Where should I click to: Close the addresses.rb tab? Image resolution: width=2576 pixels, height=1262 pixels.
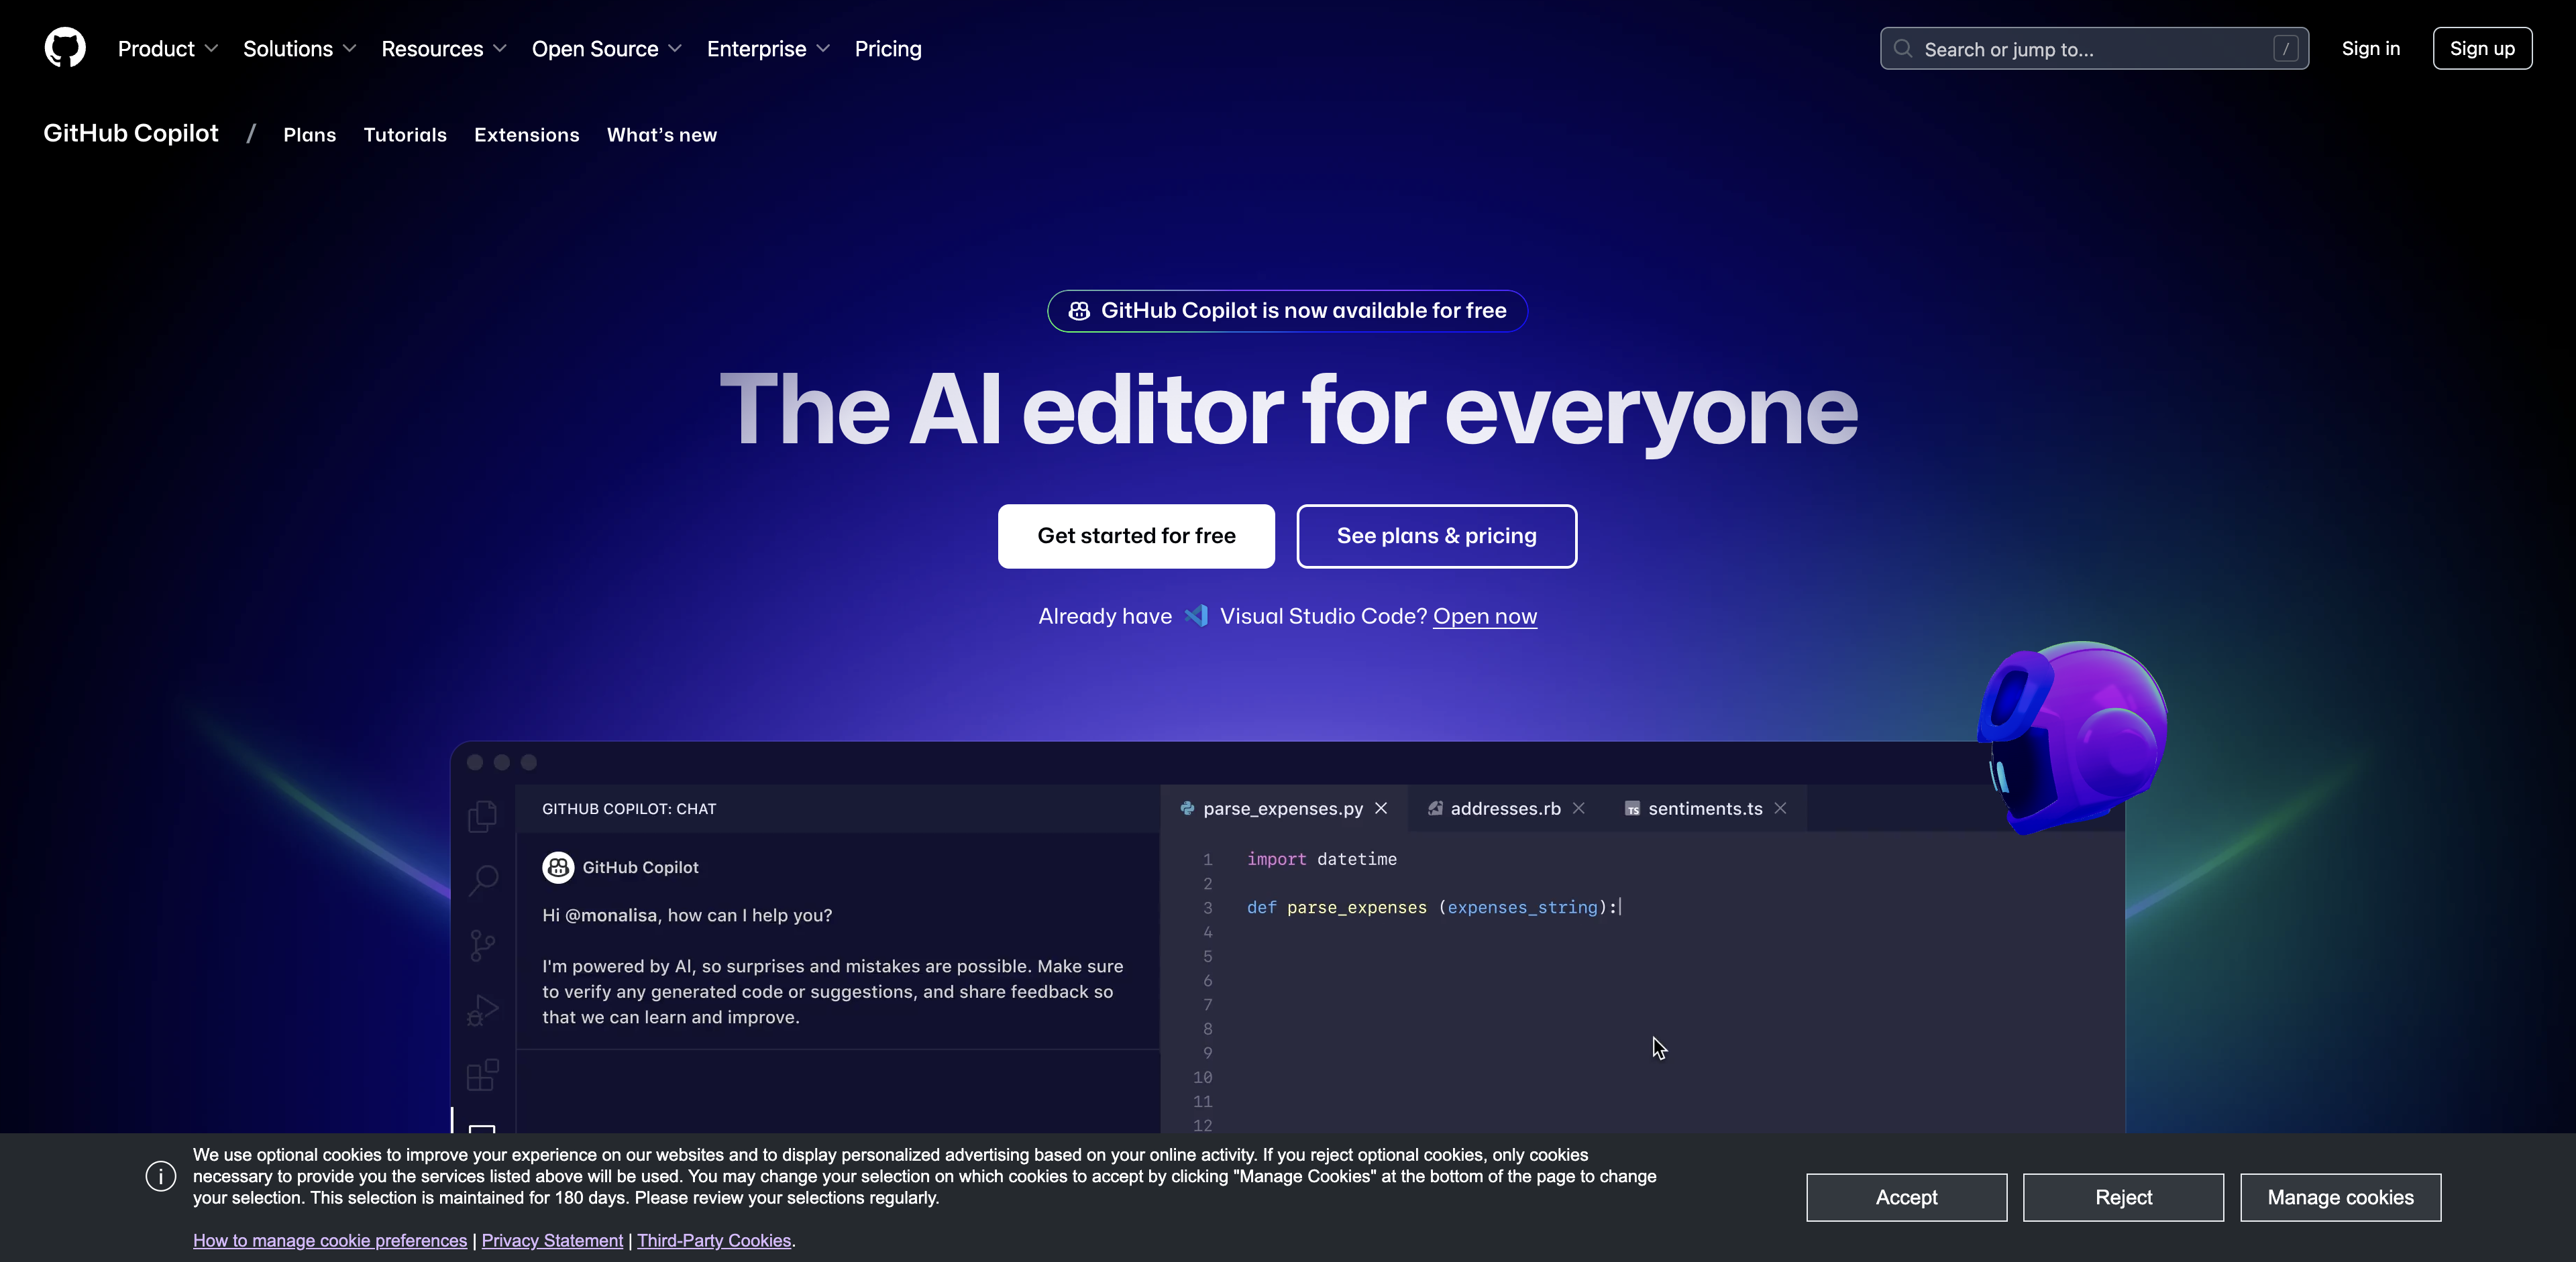pyautogui.click(x=1579, y=808)
